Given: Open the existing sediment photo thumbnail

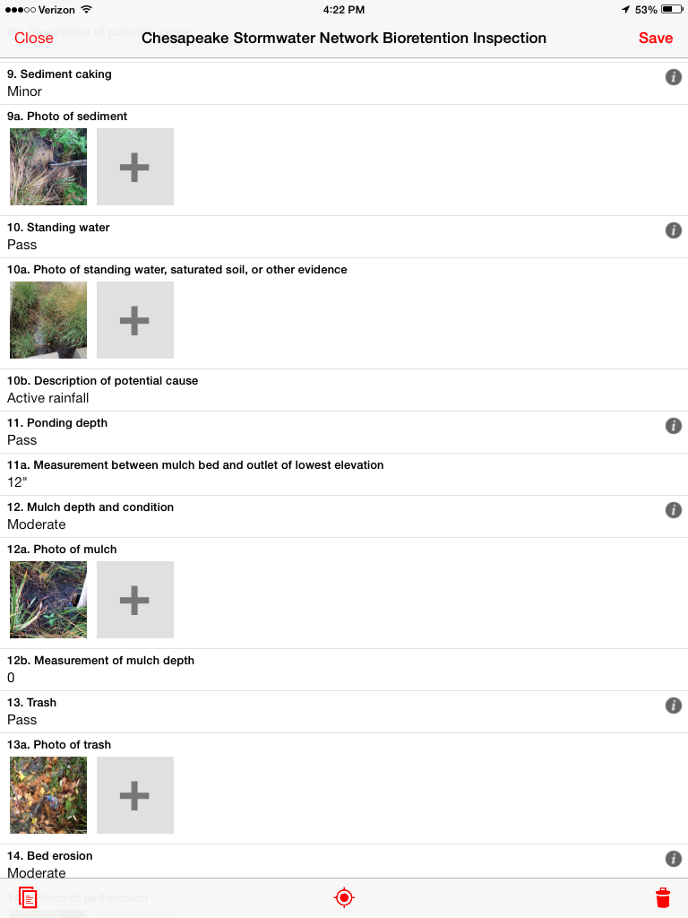Looking at the screenshot, I should click(x=48, y=167).
